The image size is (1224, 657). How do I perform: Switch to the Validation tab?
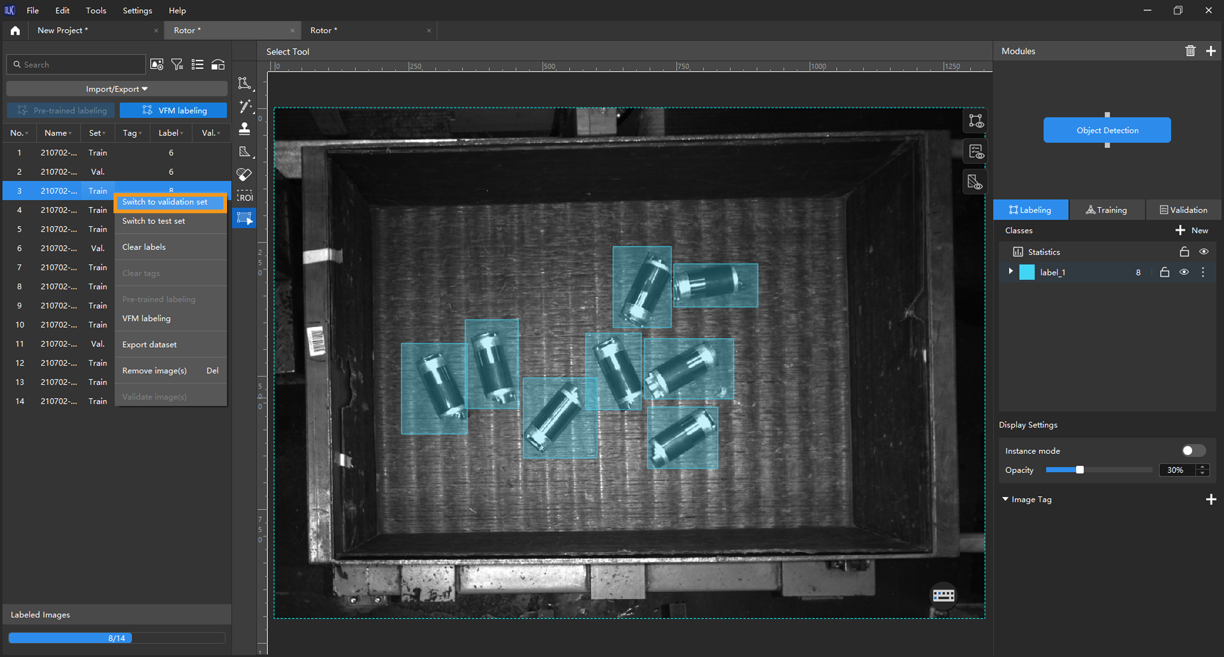pyautogui.click(x=1184, y=210)
